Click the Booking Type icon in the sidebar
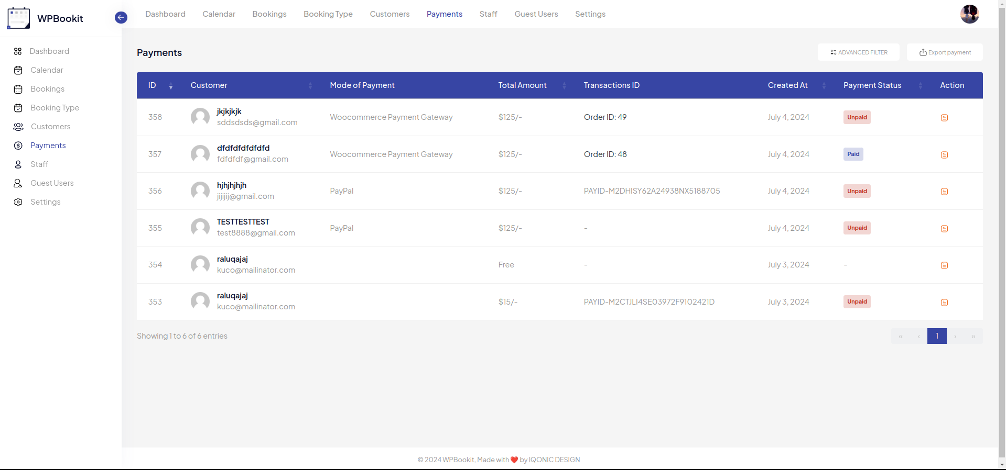Image resolution: width=1006 pixels, height=470 pixels. [18, 108]
